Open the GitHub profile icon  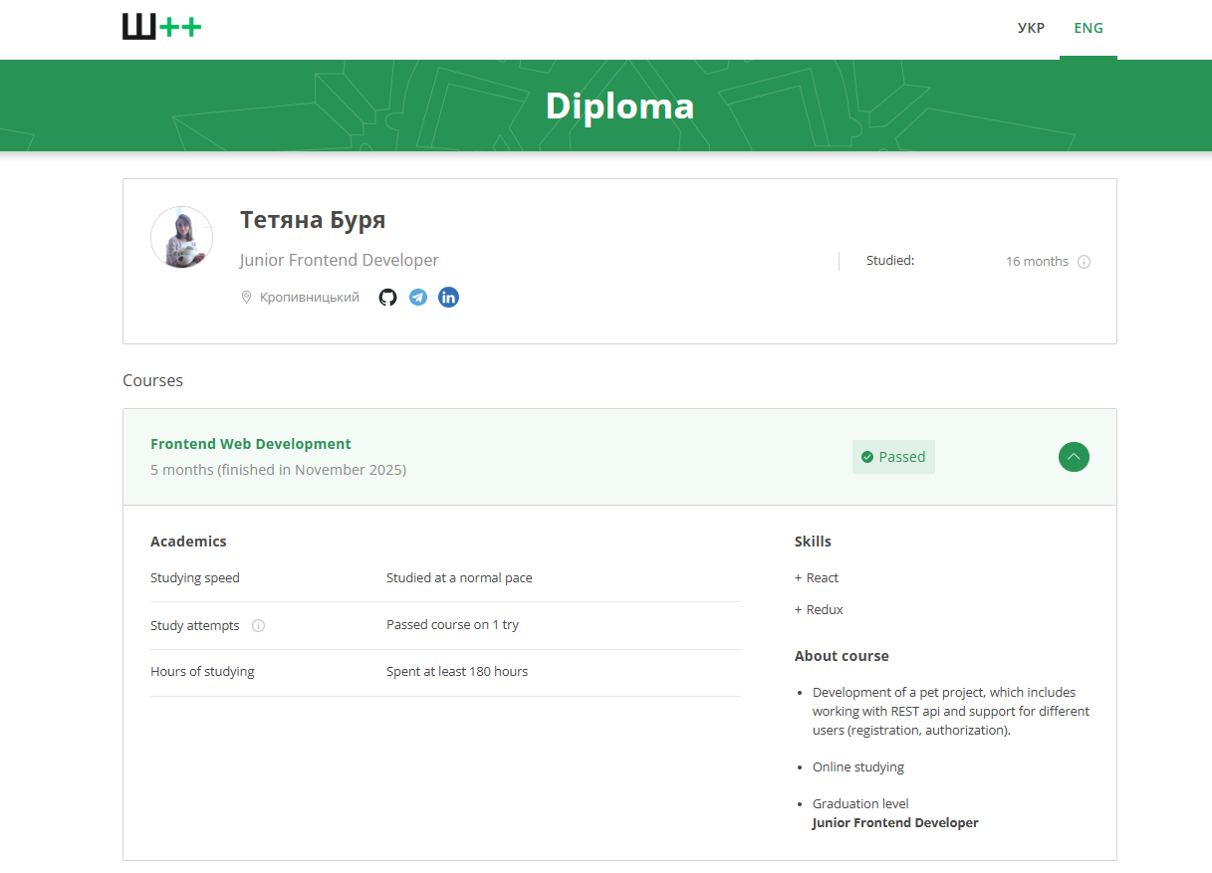(388, 298)
